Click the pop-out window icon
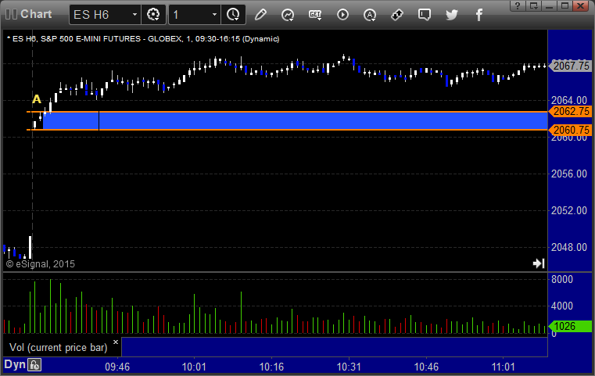The height and width of the screenshot is (376, 595). point(533,5)
